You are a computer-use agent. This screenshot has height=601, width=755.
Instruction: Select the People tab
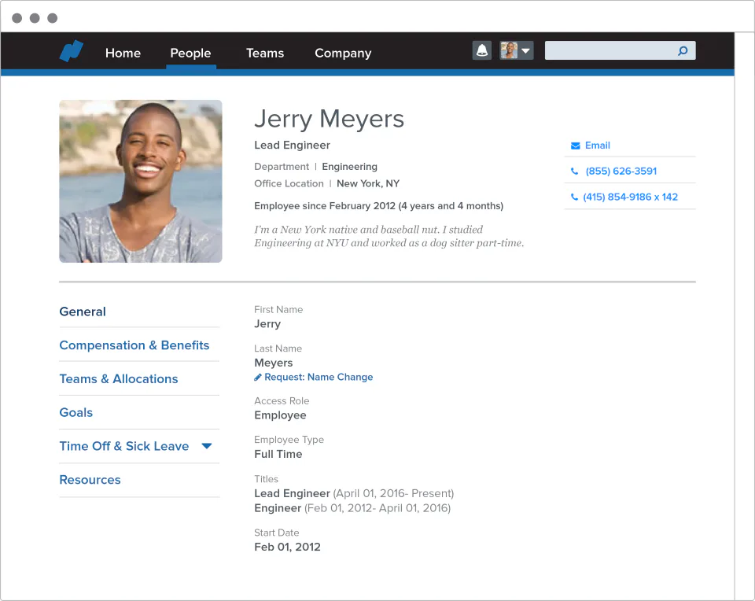point(190,53)
